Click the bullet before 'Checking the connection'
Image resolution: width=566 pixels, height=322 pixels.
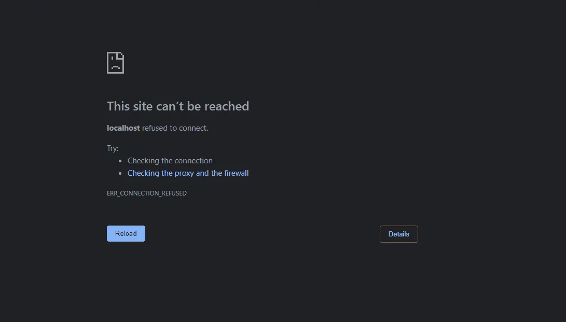(x=120, y=161)
